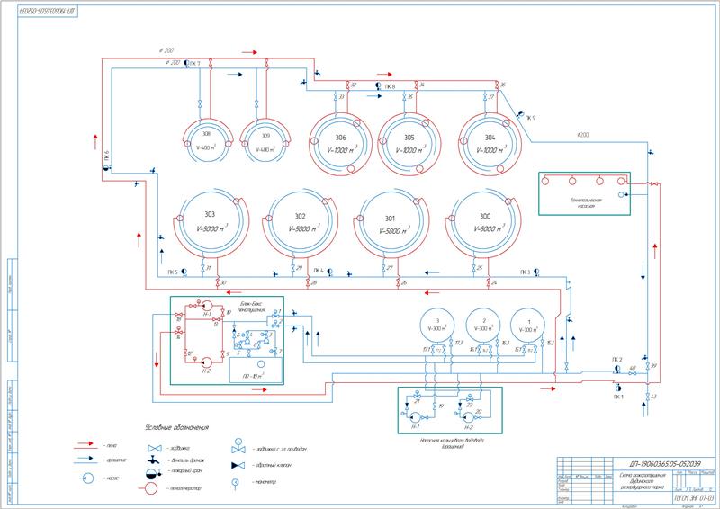Click the 'ТОГСМ ЭНГ 07-03' cell in title block
Screen dimensions: 720x509
click(x=695, y=498)
